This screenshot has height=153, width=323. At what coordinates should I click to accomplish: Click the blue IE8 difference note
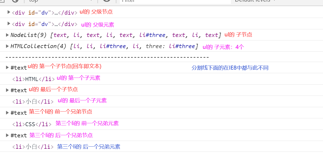pos(230,68)
